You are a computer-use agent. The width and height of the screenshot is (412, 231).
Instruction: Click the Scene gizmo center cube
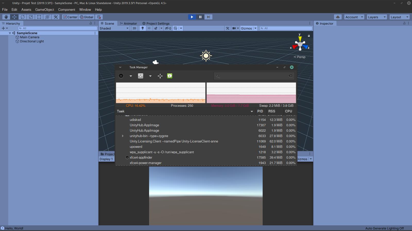300,45
